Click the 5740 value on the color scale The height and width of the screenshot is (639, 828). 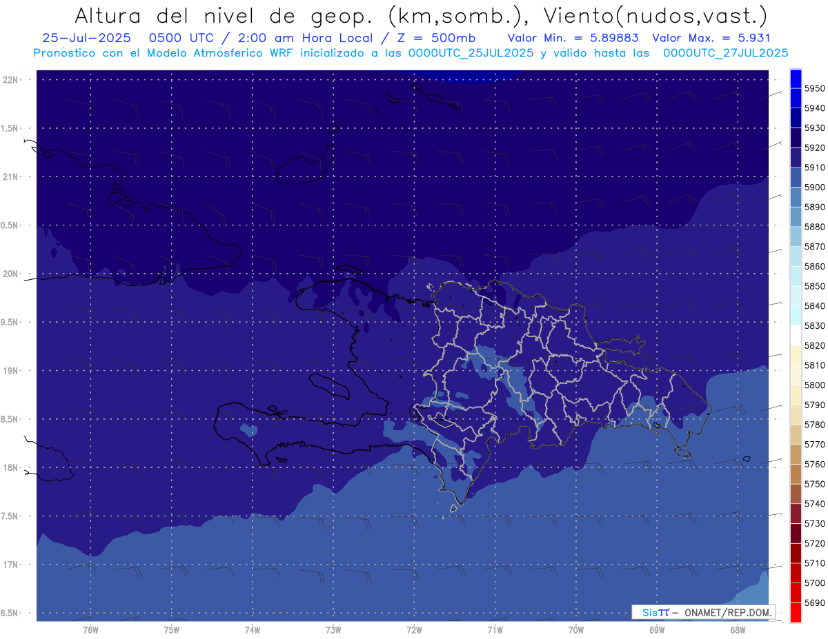(x=815, y=504)
